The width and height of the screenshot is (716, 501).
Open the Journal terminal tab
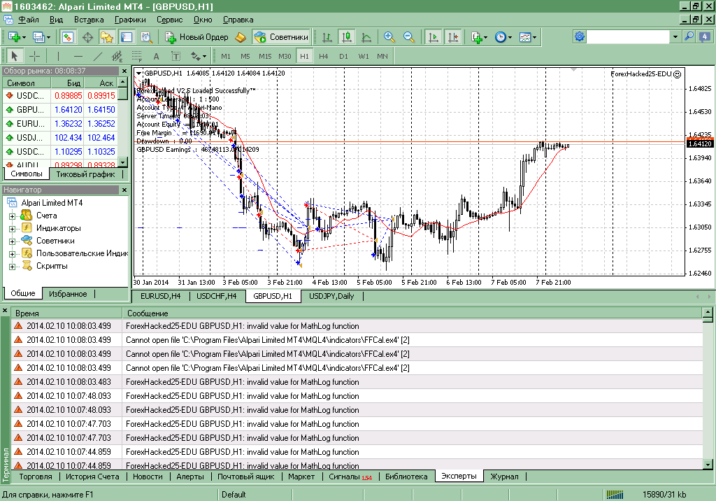[504, 477]
